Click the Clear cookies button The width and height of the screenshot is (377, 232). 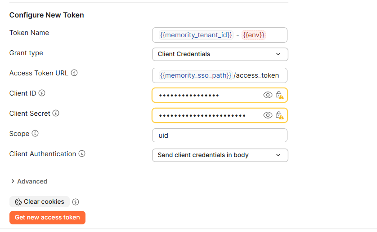pyautogui.click(x=40, y=202)
